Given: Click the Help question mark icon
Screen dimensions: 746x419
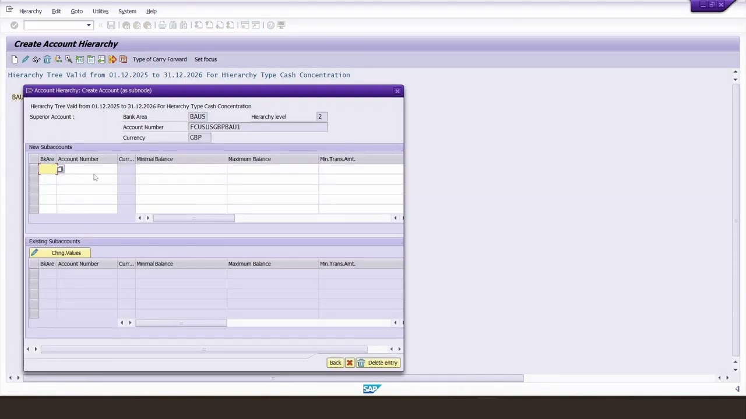Looking at the screenshot, I should pyautogui.click(x=270, y=25).
